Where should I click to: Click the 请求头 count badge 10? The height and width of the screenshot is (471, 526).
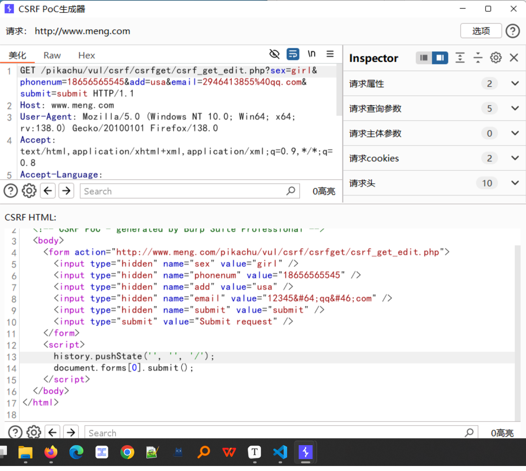pos(487,183)
